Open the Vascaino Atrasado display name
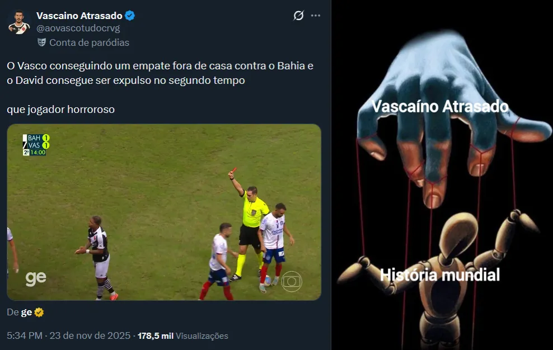553x350 pixels. pos(79,16)
